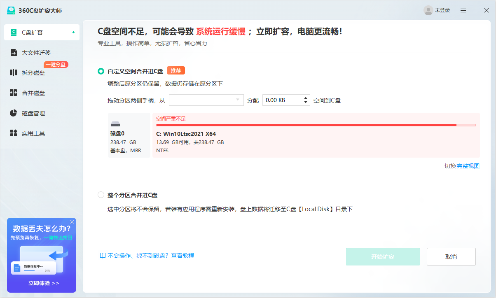Select 自定义空间合并进C盘 option
496x298 pixels.
101,71
